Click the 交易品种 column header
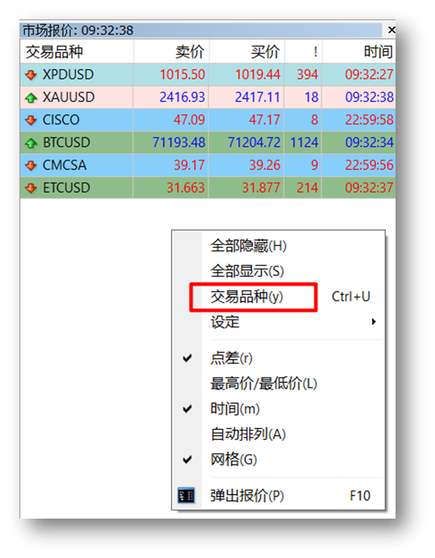This screenshot has width=435, height=558. [x=77, y=51]
